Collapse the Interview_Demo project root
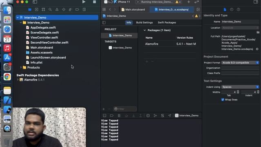261x147 pixels. click(x=18, y=18)
